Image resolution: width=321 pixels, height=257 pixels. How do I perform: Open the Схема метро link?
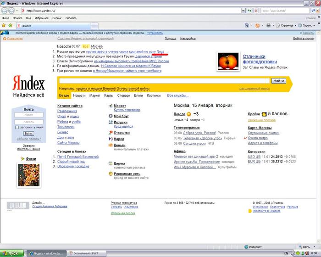(x=258, y=138)
